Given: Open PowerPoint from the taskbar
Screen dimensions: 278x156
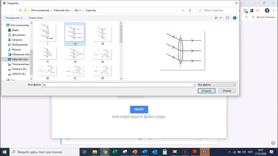Looking at the screenshot, I should click(x=135, y=152).
